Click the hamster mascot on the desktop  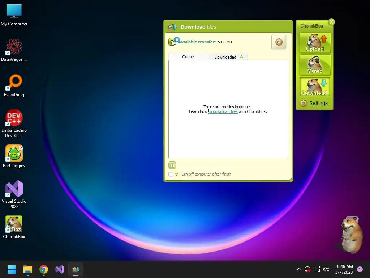pos(352,235)
